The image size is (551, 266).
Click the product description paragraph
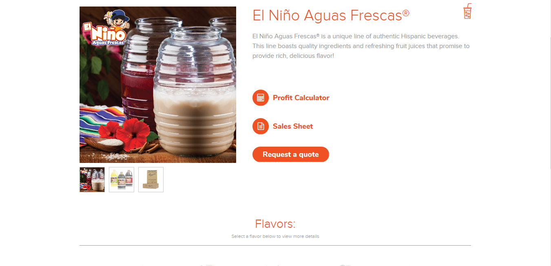(361, 46)
